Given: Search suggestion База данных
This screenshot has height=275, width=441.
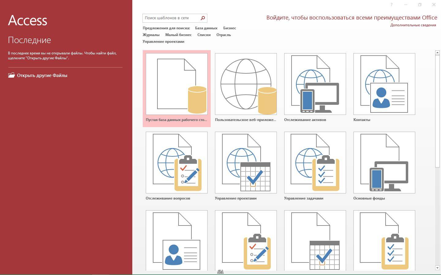Looking at the screenshot, I should pyautogui.click(x=206, y=28).
